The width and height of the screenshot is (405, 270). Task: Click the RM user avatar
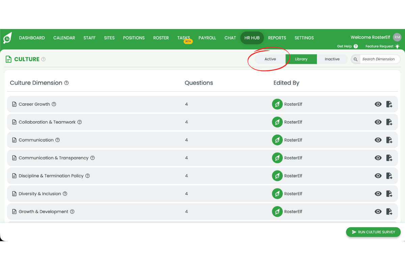[x=397, y=37]
